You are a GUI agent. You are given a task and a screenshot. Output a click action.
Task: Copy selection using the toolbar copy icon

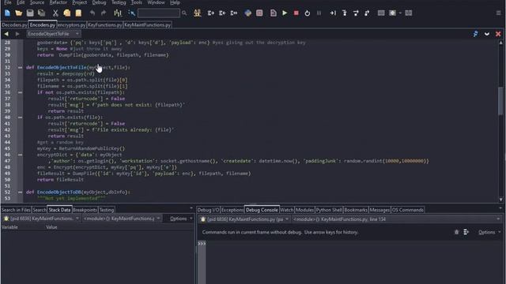66,13
